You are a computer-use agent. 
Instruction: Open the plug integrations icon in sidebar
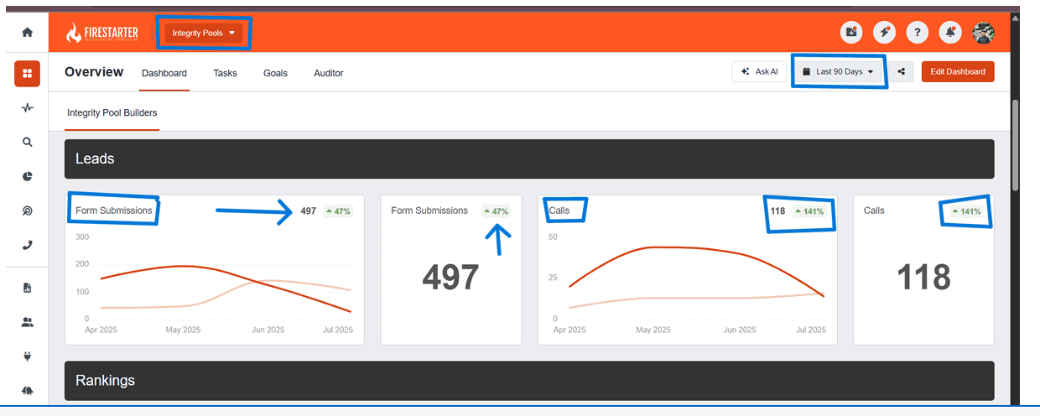pyautogui.click(x=27, y=356)
